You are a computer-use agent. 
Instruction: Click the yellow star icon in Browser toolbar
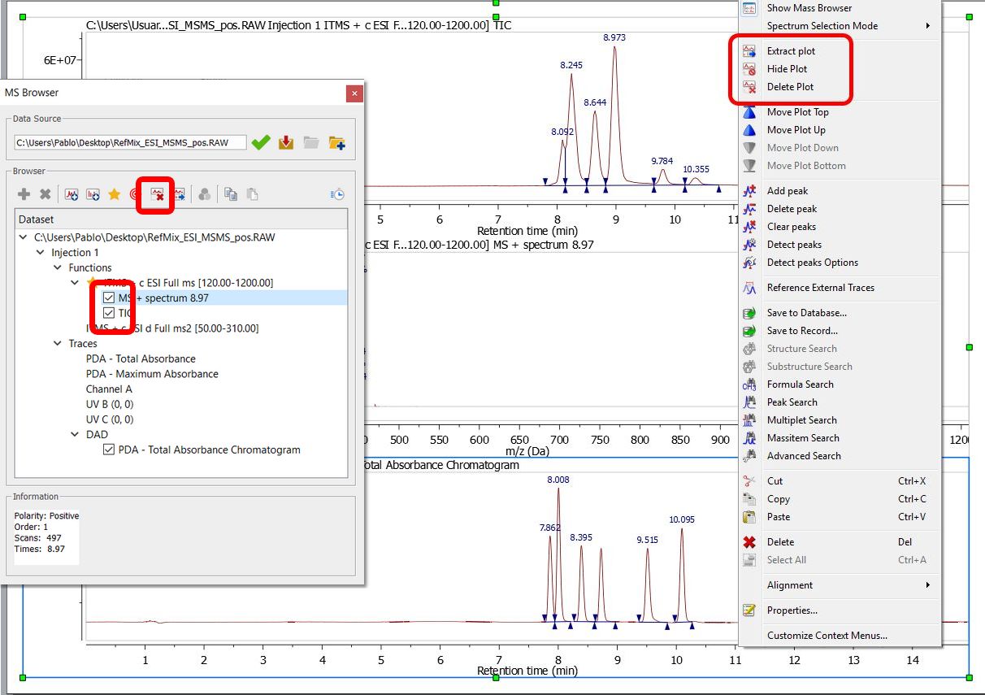pos(115,194)
